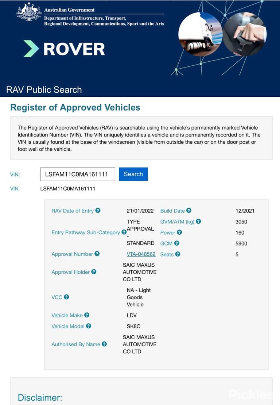The height and width of the screenshot is (405, 280).
Task: Click the Australian Government coat of arms
Action: click(29, 12)
